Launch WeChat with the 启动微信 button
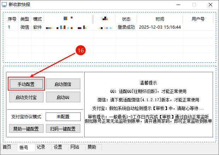This screenshot has width=219, height=155. (63, 84)
